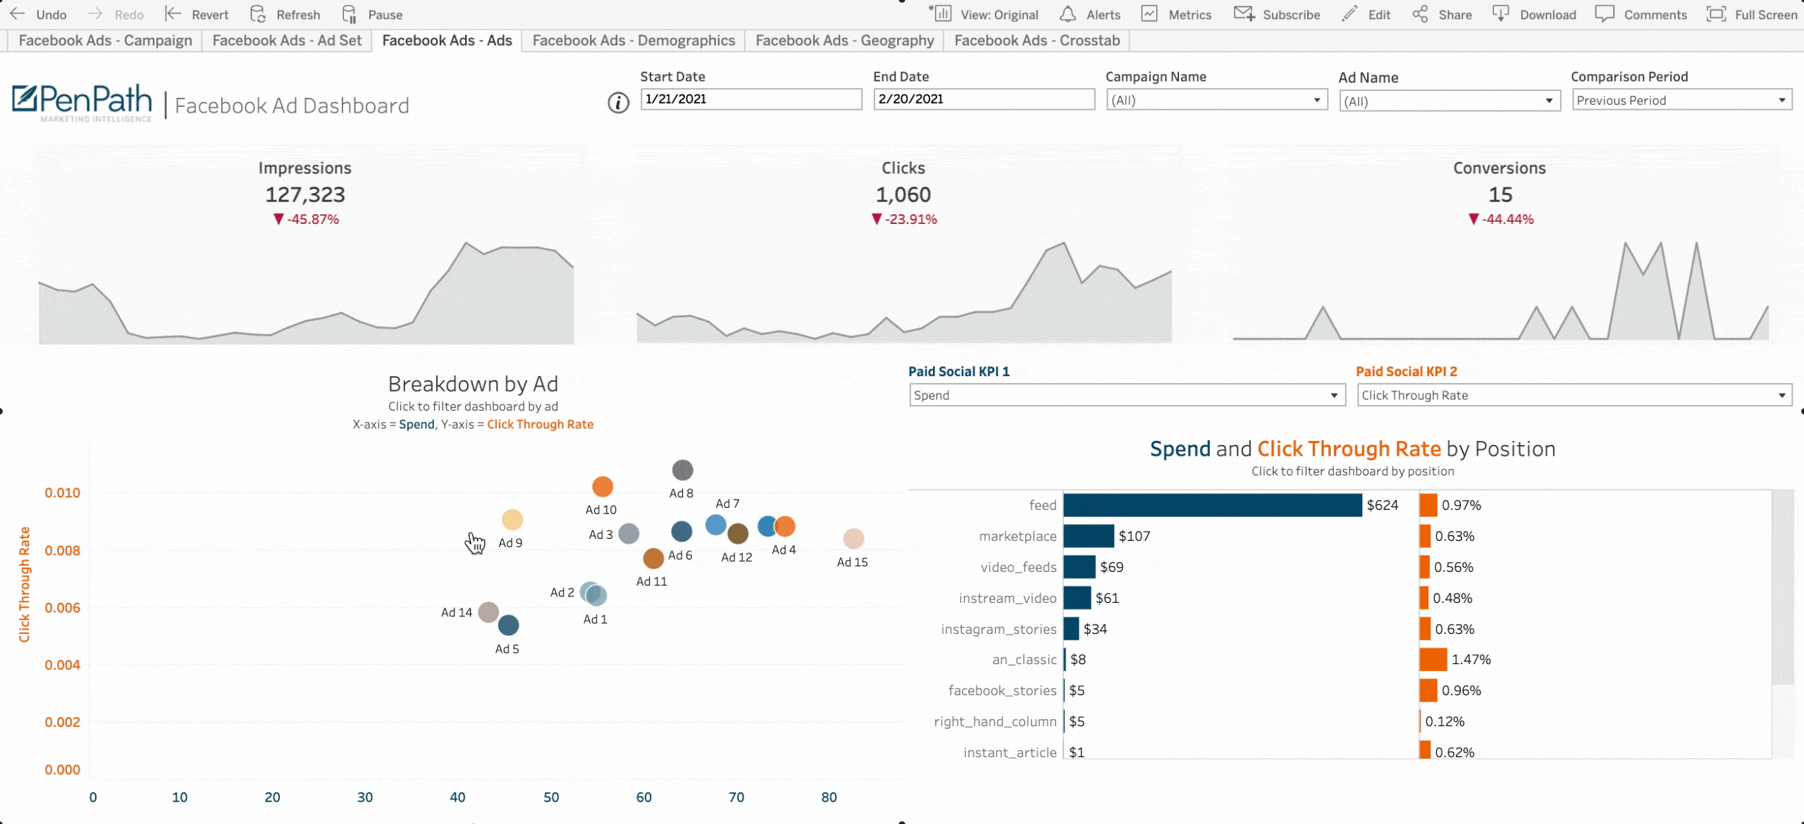1804x824 pixels.
Task: Click the facebook_stories click through rate bar
Action: click(1428, 690)
